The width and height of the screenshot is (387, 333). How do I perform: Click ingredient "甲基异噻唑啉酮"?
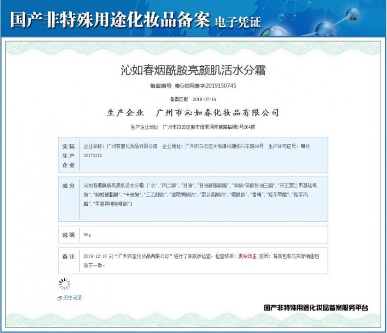tap(112, 204)
